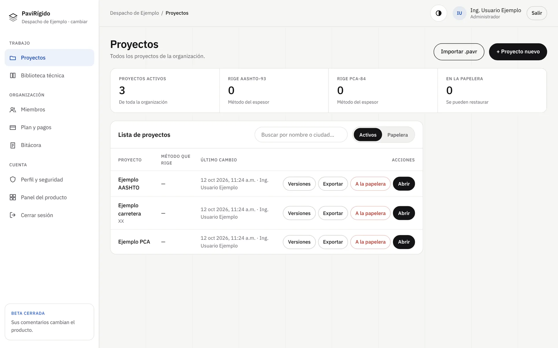Screen dimensions: 558x348
Task: Click the Cerrar sesión exit icon
Action: (13, 215)
